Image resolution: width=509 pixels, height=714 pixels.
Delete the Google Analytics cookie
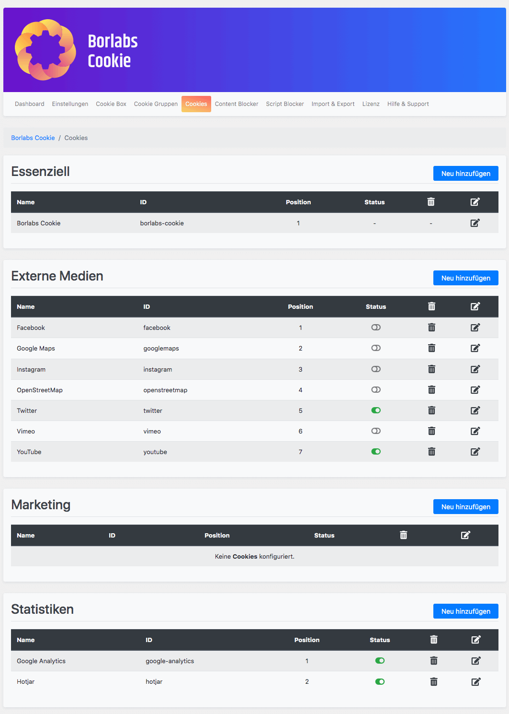tap(434, 661)
